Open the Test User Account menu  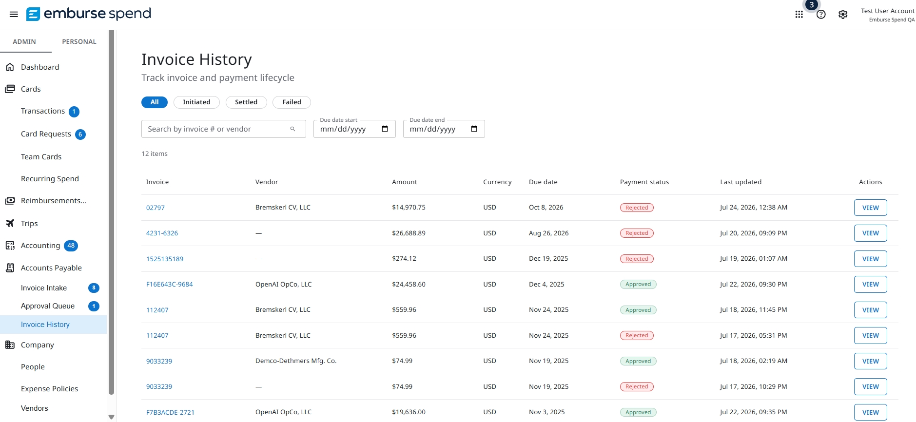pyautogui.click(x=887, y=15)
